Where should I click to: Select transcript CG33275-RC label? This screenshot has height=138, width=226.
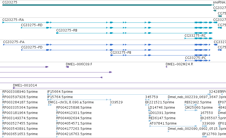195,36
